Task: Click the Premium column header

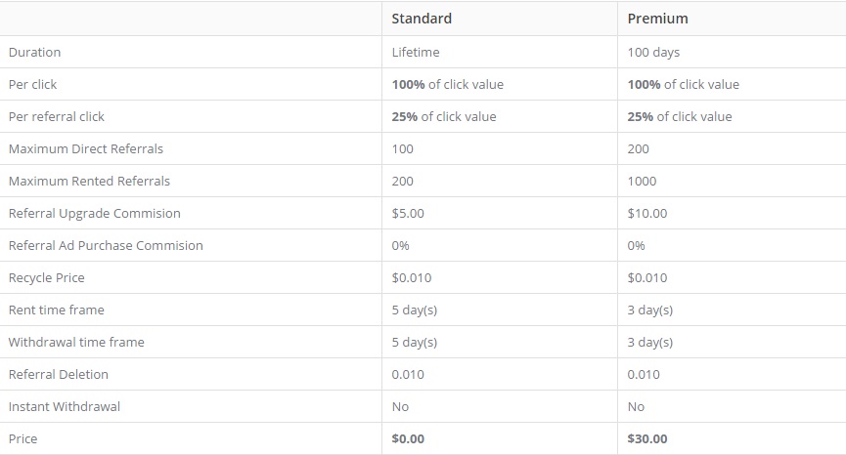Action: 657,19
